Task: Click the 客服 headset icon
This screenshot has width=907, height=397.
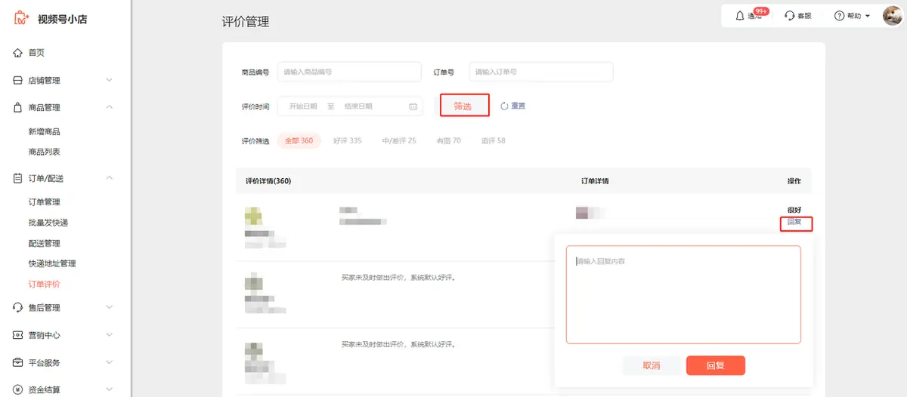Action: click(x=790, y=16)
